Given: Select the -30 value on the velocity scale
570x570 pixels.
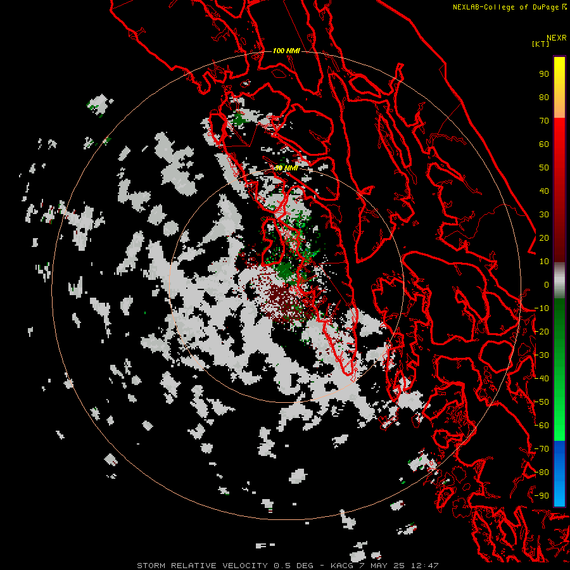Looking at the screenshot, I should 541,355.
